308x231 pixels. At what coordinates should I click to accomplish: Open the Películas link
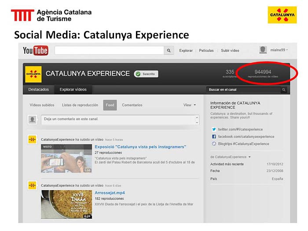(x=206, y=51)
